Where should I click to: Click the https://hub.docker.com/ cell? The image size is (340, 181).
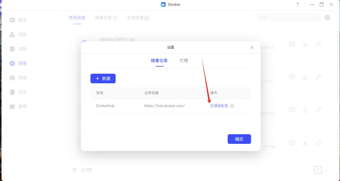pyautogui.click(x=164, y=106)
